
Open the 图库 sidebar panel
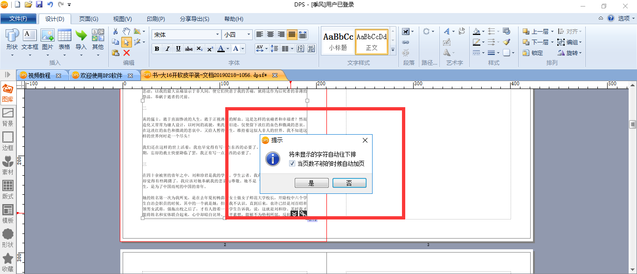click(x=8, y=93)
